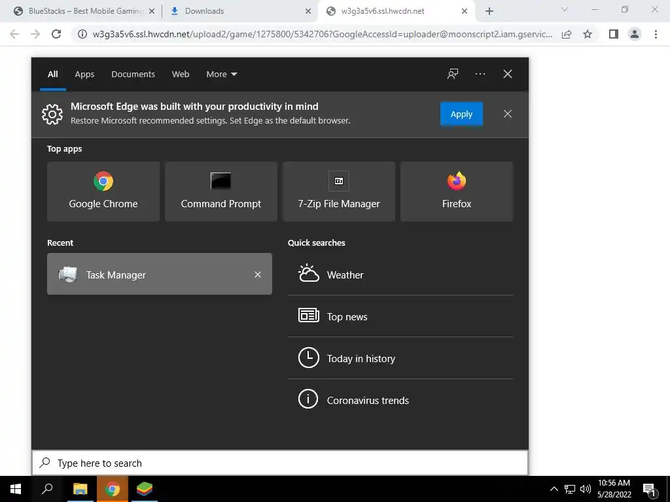Open BlueStacks from the taskbar
This screenshot has width=670, height=502.
click(x=145, y=489)
